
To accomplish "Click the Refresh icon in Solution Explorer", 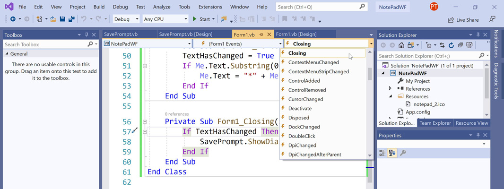I will (451, 45).
